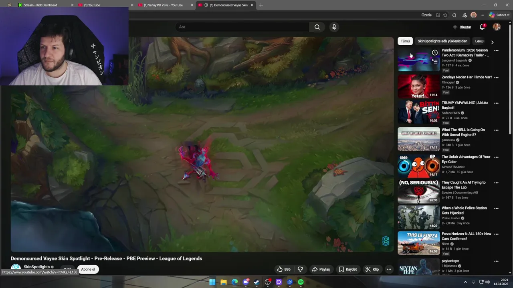Open options for TRUMP YAPAYALNIZ video
Viewport: 513px width, 288px height.
496,103
